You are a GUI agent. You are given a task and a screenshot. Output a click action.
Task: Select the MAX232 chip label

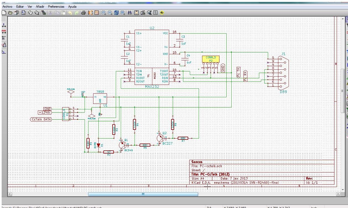151,87
